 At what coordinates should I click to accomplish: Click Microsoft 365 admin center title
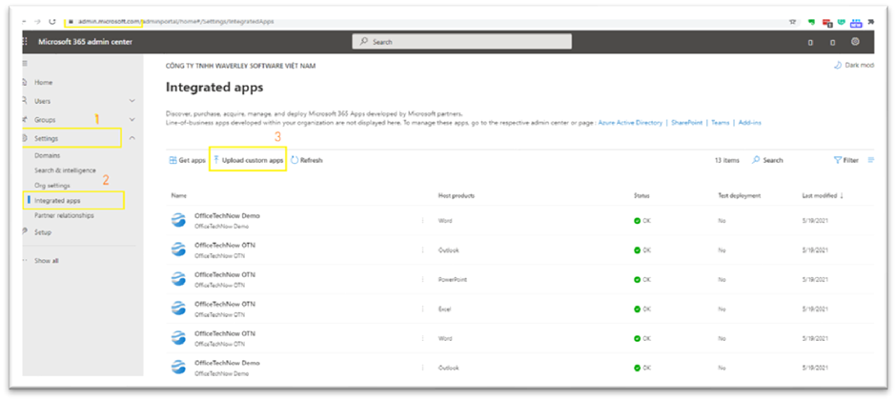(x=85, y=42)
